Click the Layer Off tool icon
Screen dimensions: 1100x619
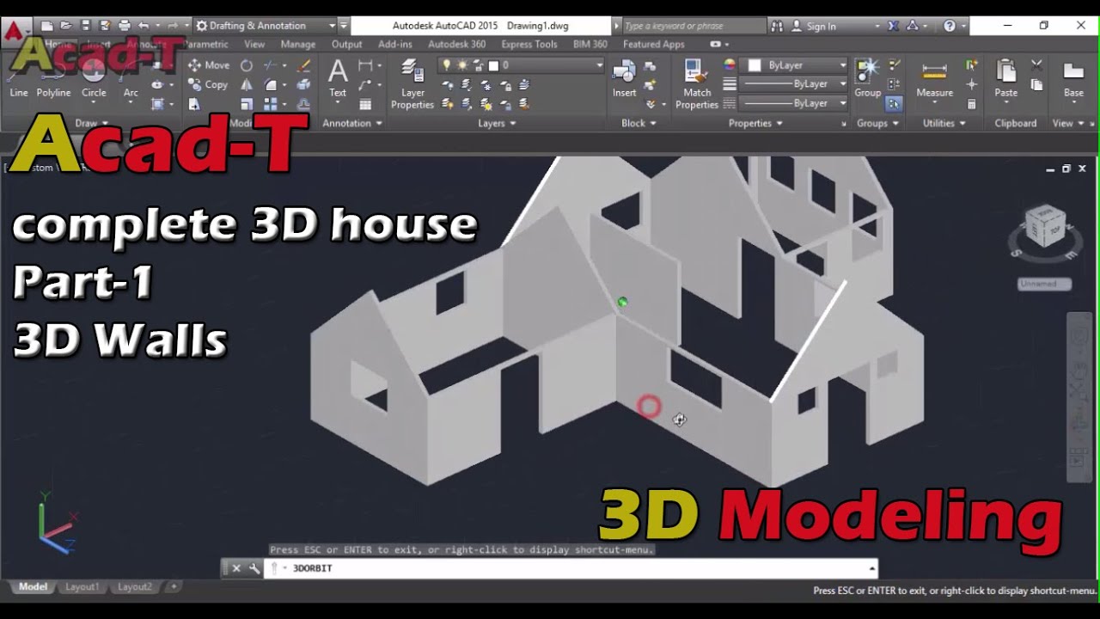coord(448,84)
